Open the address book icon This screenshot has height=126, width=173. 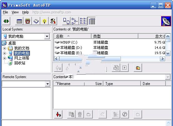pos(36,21)
